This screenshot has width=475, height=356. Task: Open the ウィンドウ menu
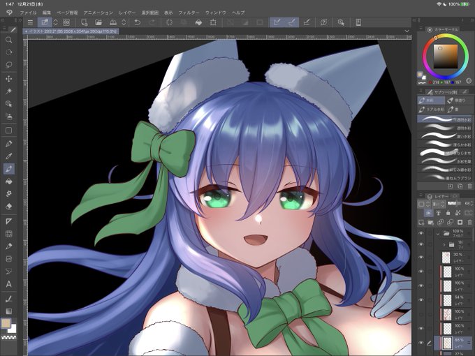[x=216, y=13]
